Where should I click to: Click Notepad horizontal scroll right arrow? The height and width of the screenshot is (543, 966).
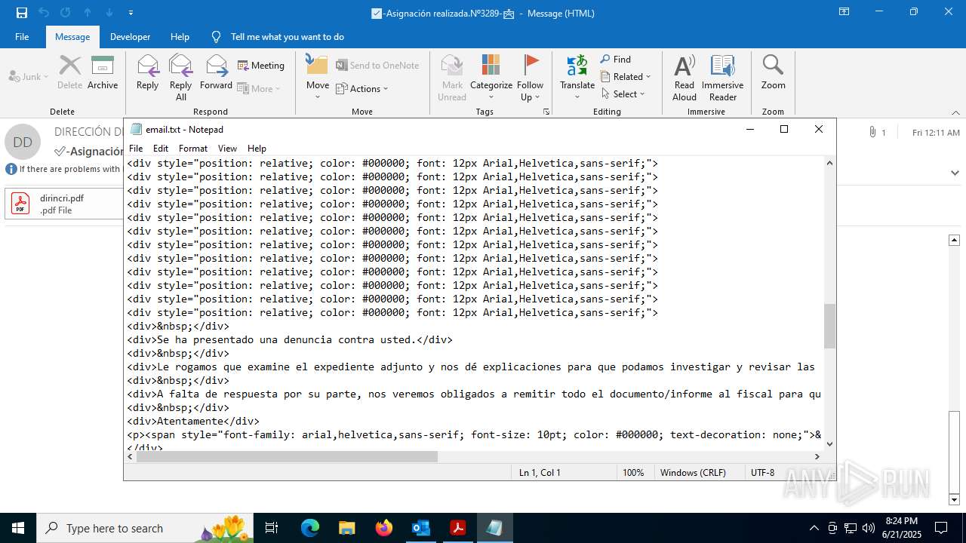click(x=817, y=456)
